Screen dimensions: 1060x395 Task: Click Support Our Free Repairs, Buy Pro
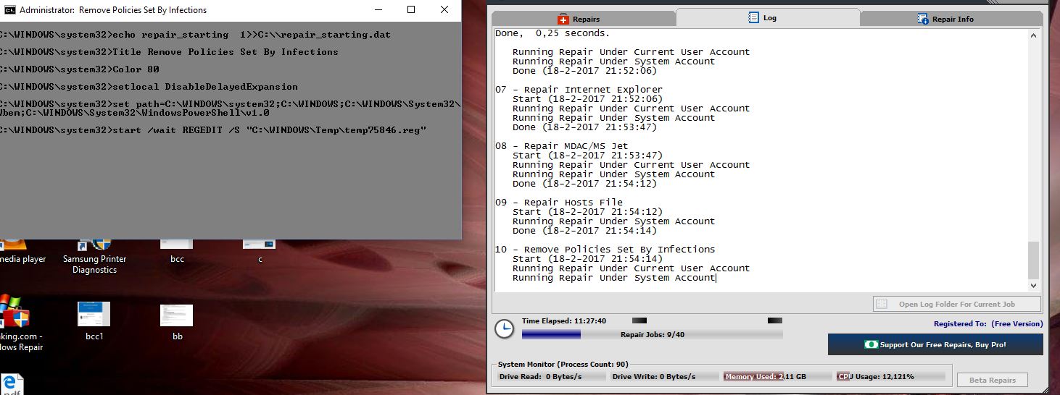point(935,344)
